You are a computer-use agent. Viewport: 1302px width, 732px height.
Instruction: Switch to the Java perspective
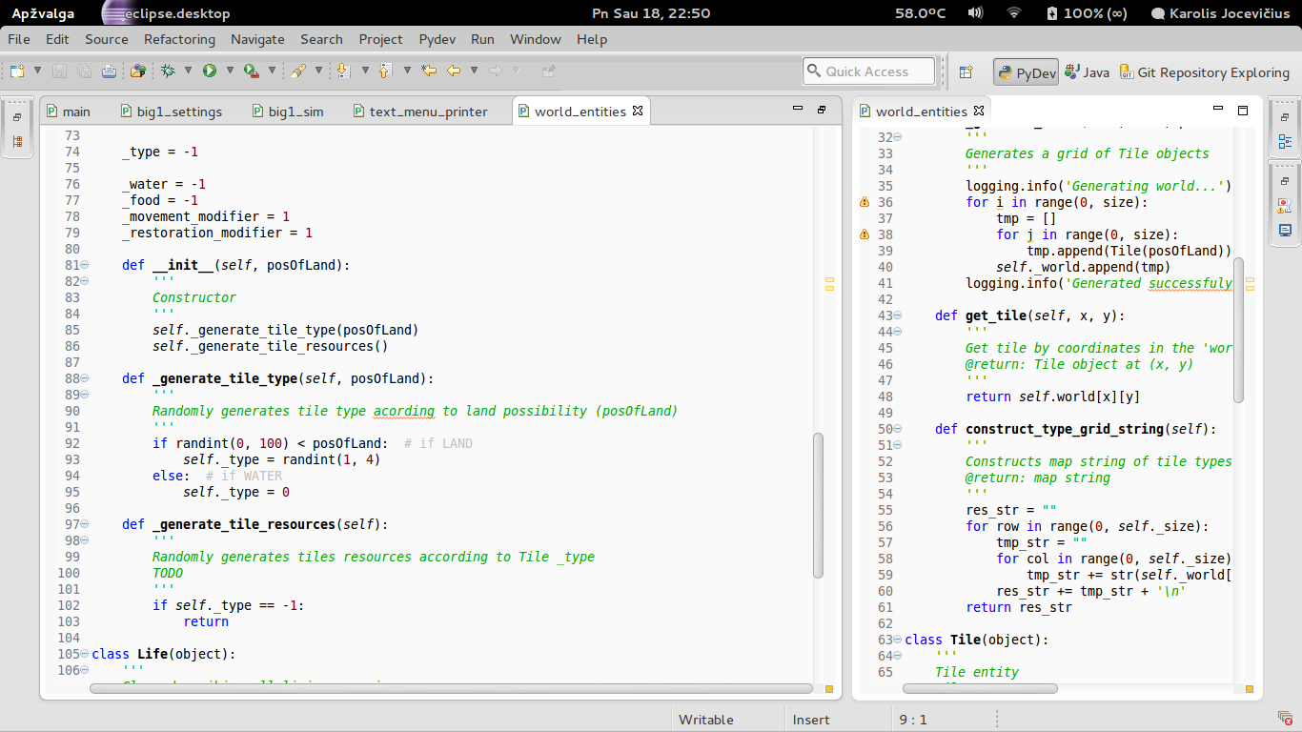pos(1088,72)
